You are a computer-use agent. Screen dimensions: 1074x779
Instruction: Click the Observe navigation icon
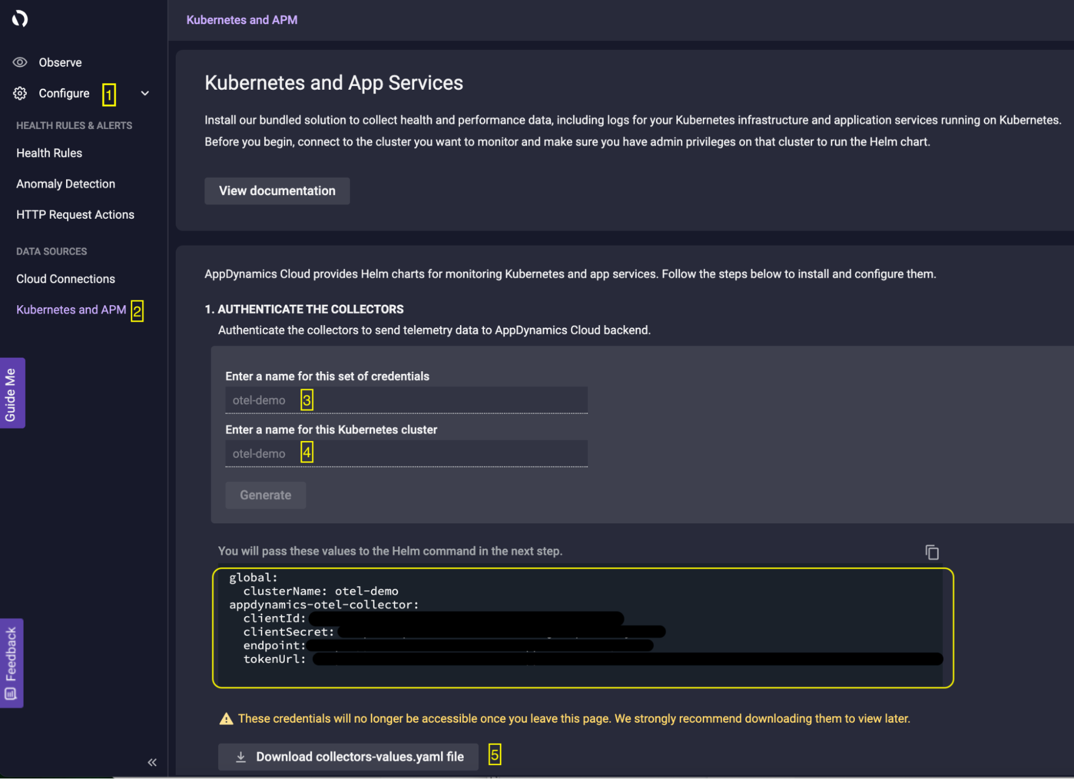tap(21, 62)
